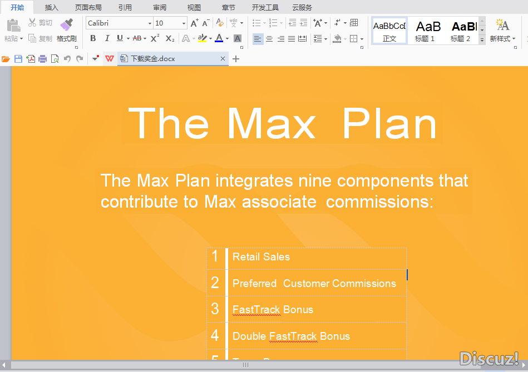Viewport: 528px width, 372px height.
Task: Switch to the 插入 (Insert) tab
Action: click(x=52, y=7)
